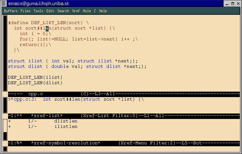Image resolution: width=242 pixels, height=154 pixels.
Task: Open the Help menu
Action: [103, 11]
